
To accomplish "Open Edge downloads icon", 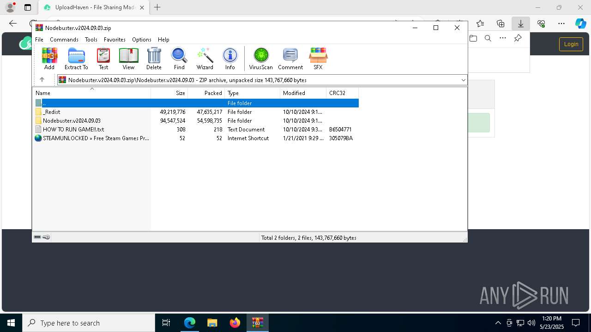I will 521,24.
